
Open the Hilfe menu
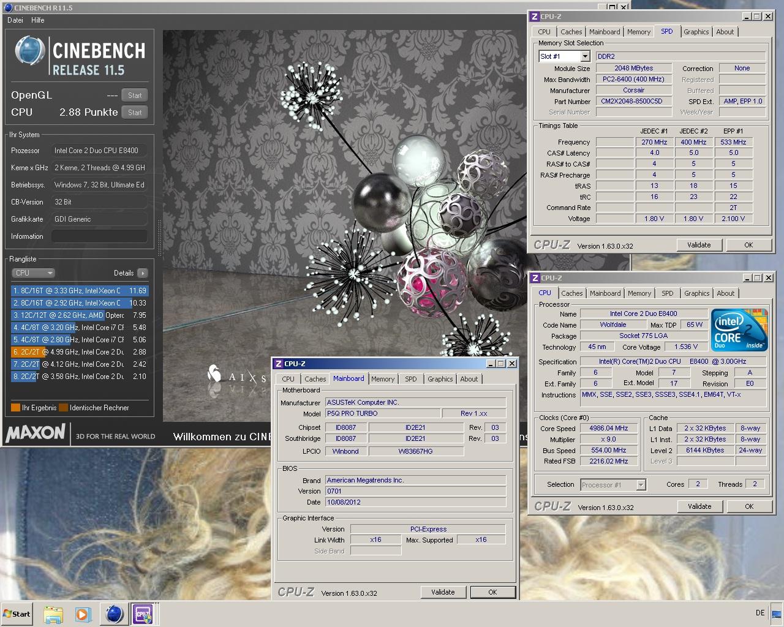tap(38, 20)
